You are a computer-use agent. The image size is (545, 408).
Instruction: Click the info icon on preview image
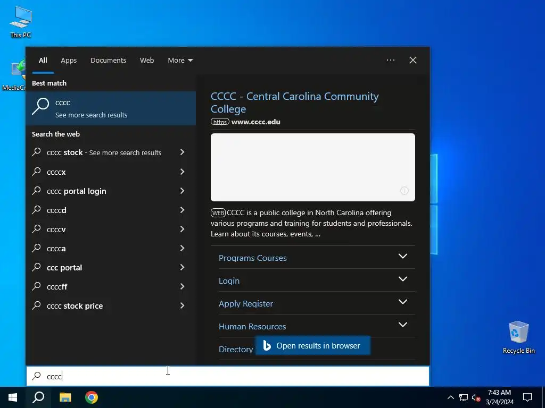pos(404,191)
